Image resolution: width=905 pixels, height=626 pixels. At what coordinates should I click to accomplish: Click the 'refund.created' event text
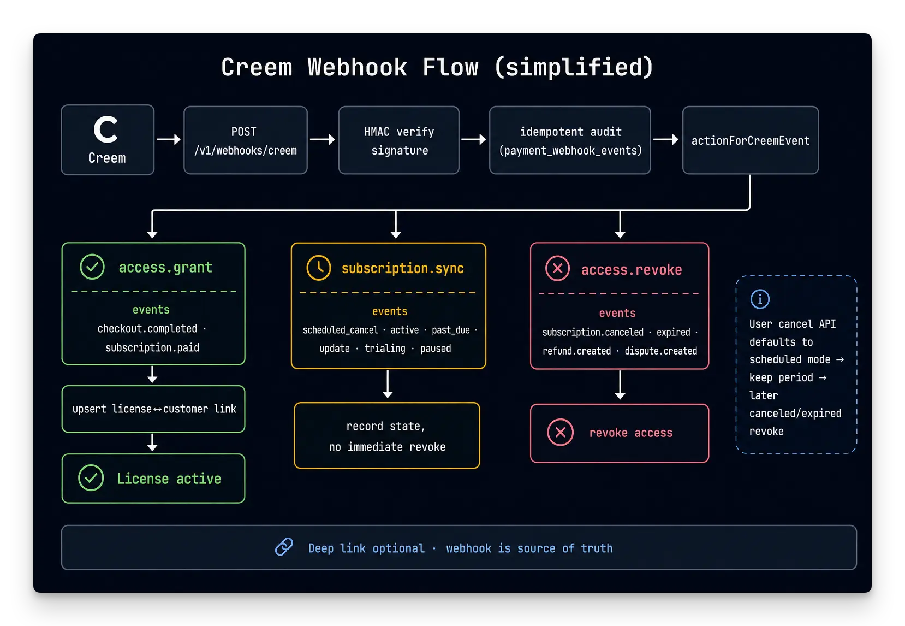click(x=577, y=351)
